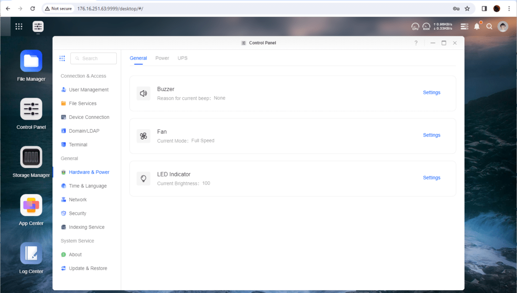
Task: Click the Buzzer speaker icon
Action: (144, 93)
